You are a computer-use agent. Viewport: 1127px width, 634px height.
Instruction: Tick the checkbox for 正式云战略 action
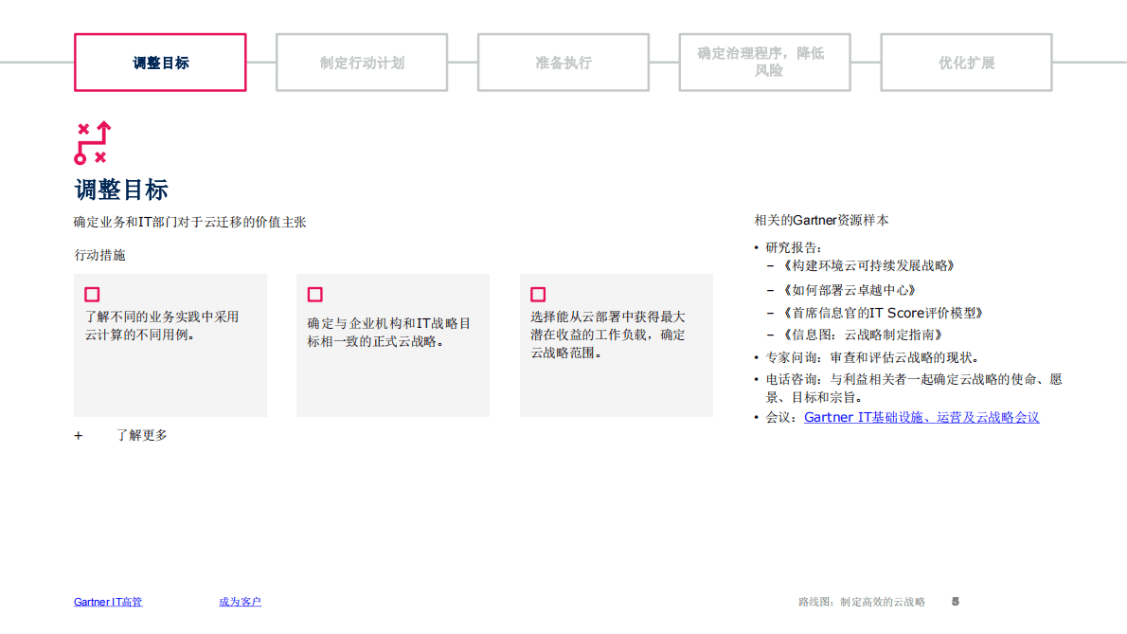(x=314, y=295)
